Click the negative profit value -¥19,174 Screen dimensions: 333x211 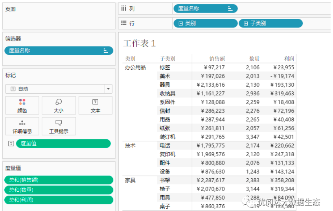pos(282,76)
